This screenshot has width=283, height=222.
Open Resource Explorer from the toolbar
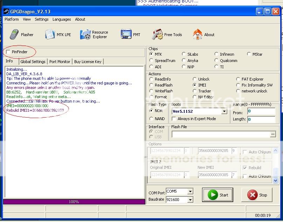pos(85,35)
